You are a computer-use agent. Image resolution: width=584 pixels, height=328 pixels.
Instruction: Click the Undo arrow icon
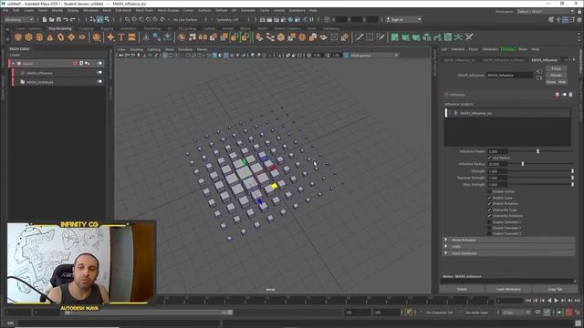click(x=66, y=19)
